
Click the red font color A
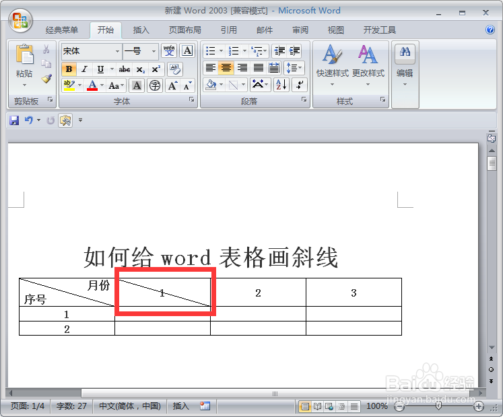point(92,85)
